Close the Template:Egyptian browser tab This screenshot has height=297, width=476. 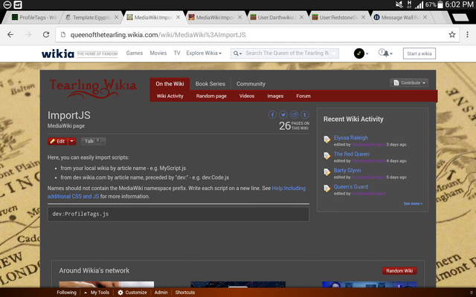pos(116,17)
